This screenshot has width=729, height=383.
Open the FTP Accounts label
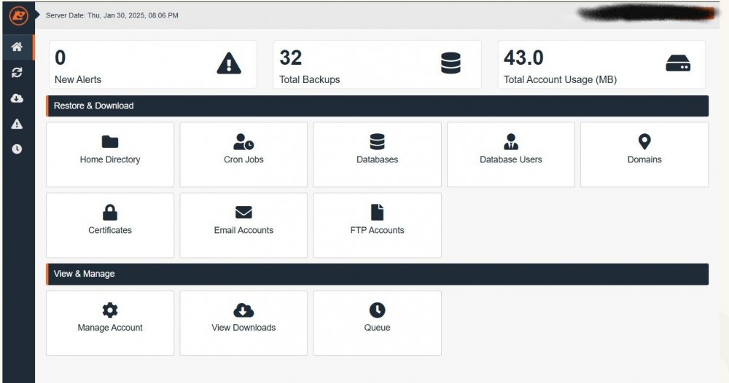tap(377, 230)
